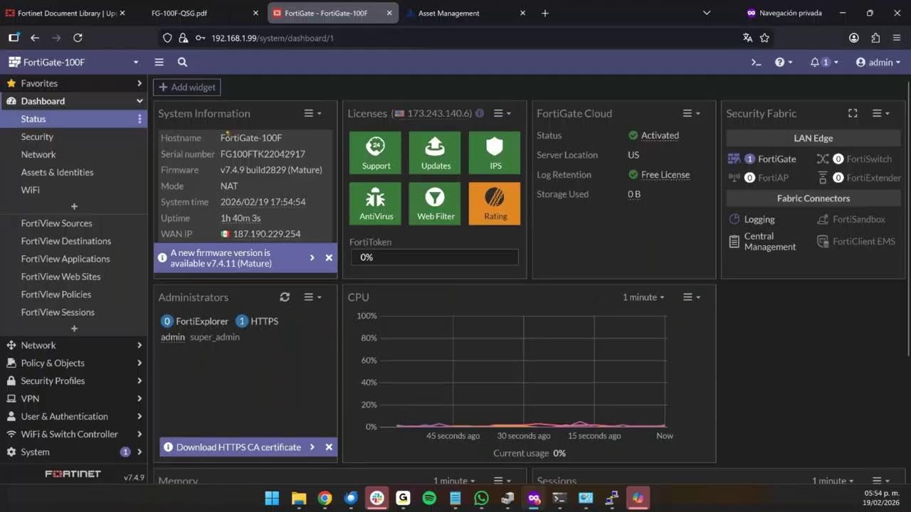Open the FortiGate-100F device dropdown
911x512 pixels.
74,63
